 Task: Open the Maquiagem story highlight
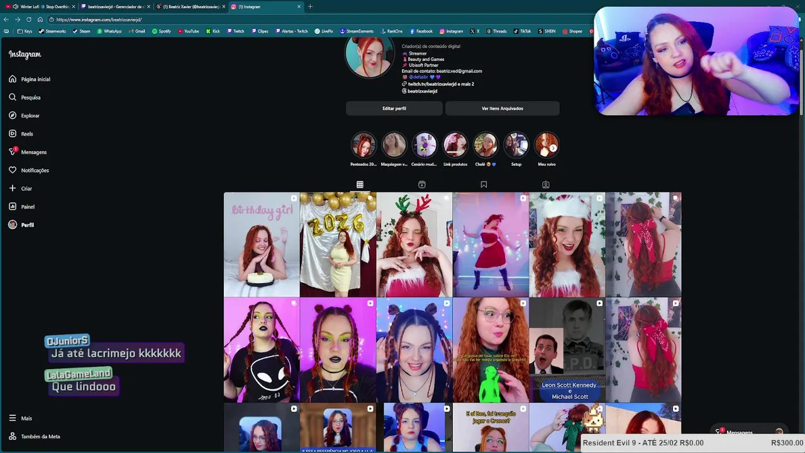pos(394,149)
